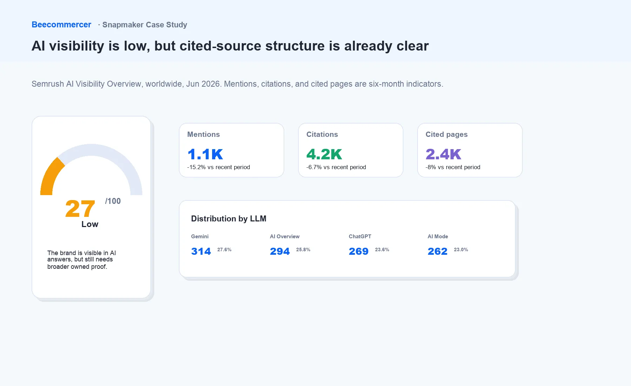Click the 23.6% ChatGPT share
Screen dimensions: 631x386
click(x=382, y=249)
